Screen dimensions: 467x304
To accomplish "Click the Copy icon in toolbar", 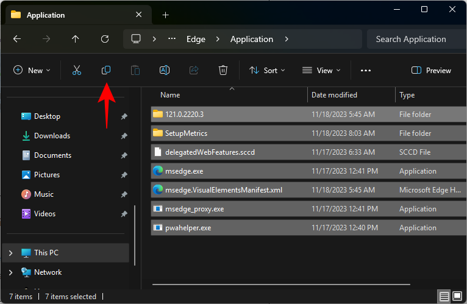I will coord(106,70).
